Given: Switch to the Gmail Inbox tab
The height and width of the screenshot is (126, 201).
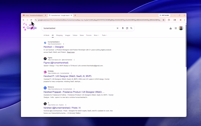Looking at the screenshot, I should tap(34, 15).
